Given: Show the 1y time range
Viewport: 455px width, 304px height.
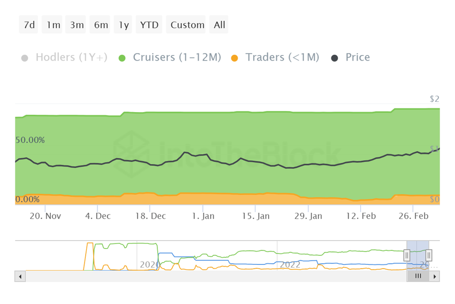Looking at the screenshot, I should [123, 25].
